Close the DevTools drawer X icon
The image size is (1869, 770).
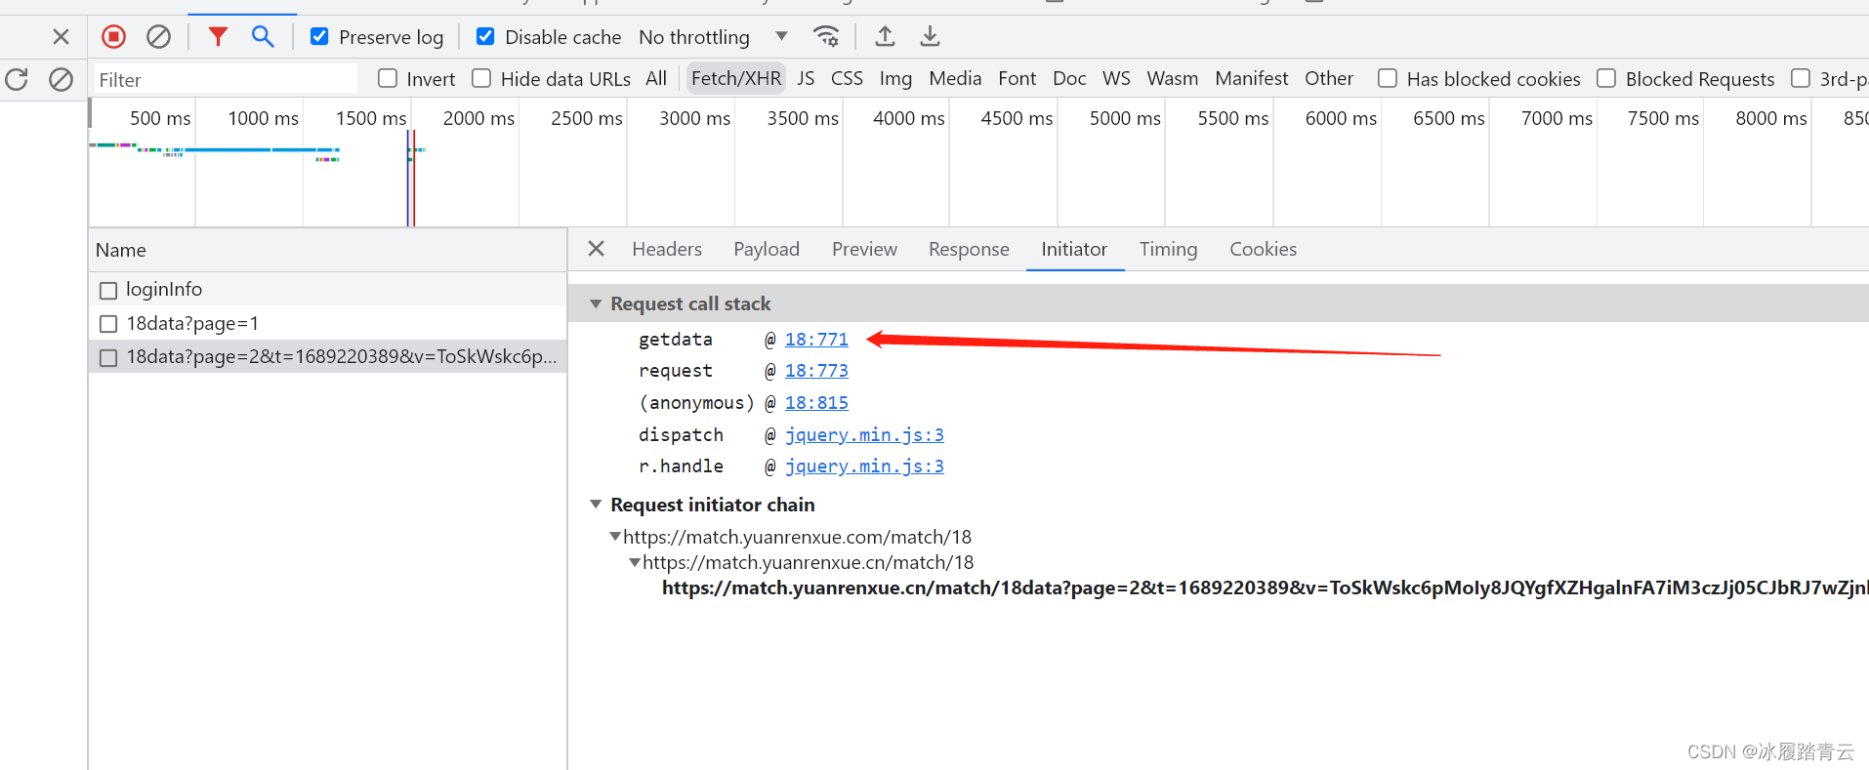61,37
